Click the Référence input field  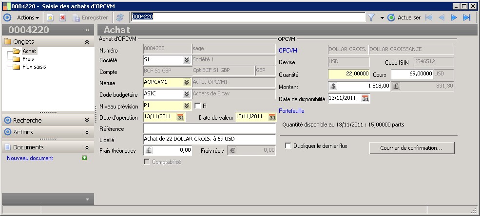coord(210,128)
